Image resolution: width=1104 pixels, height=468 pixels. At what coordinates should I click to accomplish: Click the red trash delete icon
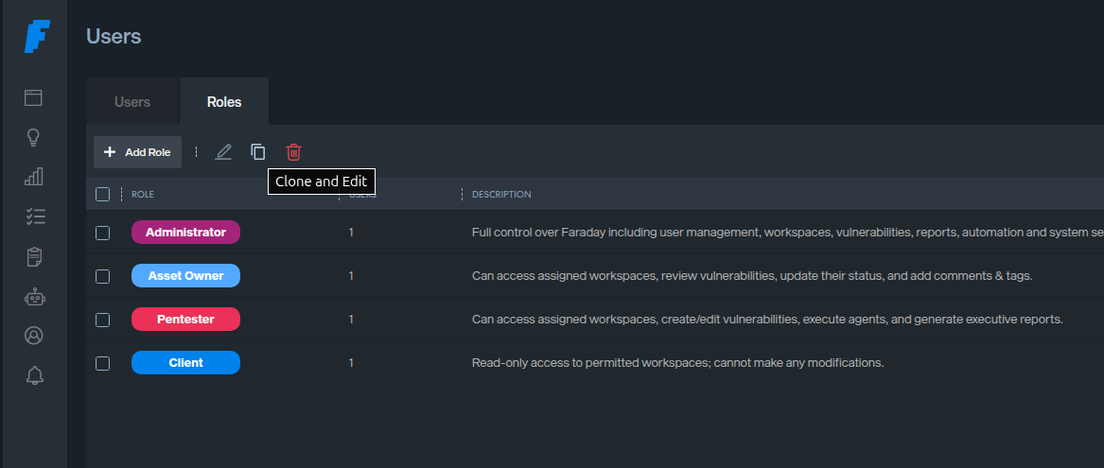pyautogui.click(x=293, y=152)
